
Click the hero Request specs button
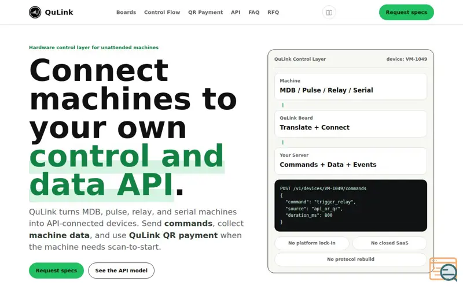click(x=56, y=271)
